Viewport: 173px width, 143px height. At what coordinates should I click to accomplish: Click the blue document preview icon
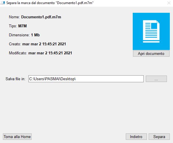pos(151,31)
